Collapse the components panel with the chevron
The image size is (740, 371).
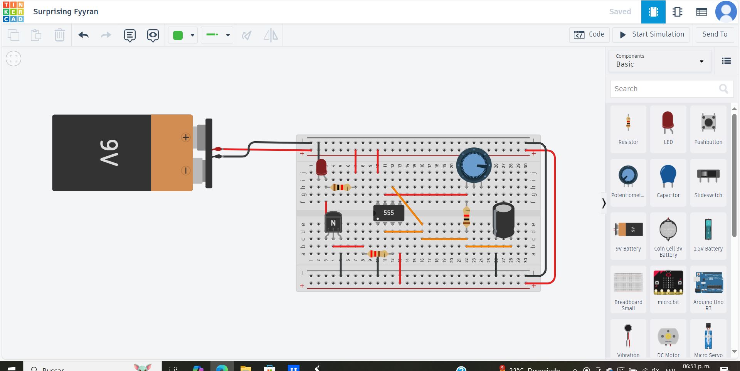click(603, 203)
